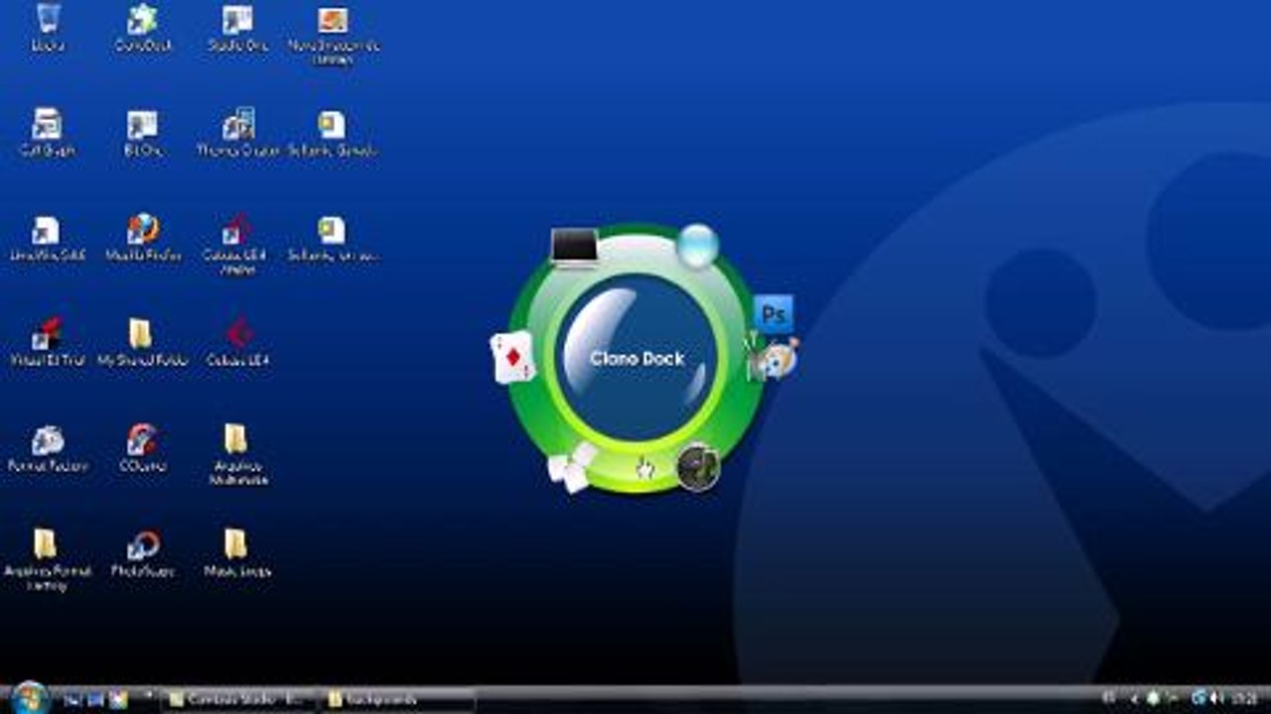Select the My Shared Folder icon
The image size is (1271, 714).
coord(141,343)
